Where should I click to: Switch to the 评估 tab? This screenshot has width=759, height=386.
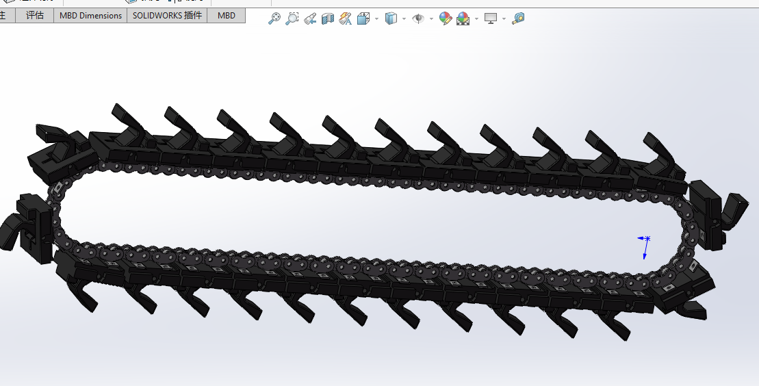(34, 16)
